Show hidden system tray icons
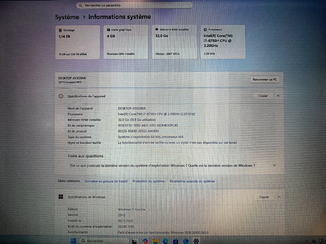The image size is (326, 244). (306, 241)
